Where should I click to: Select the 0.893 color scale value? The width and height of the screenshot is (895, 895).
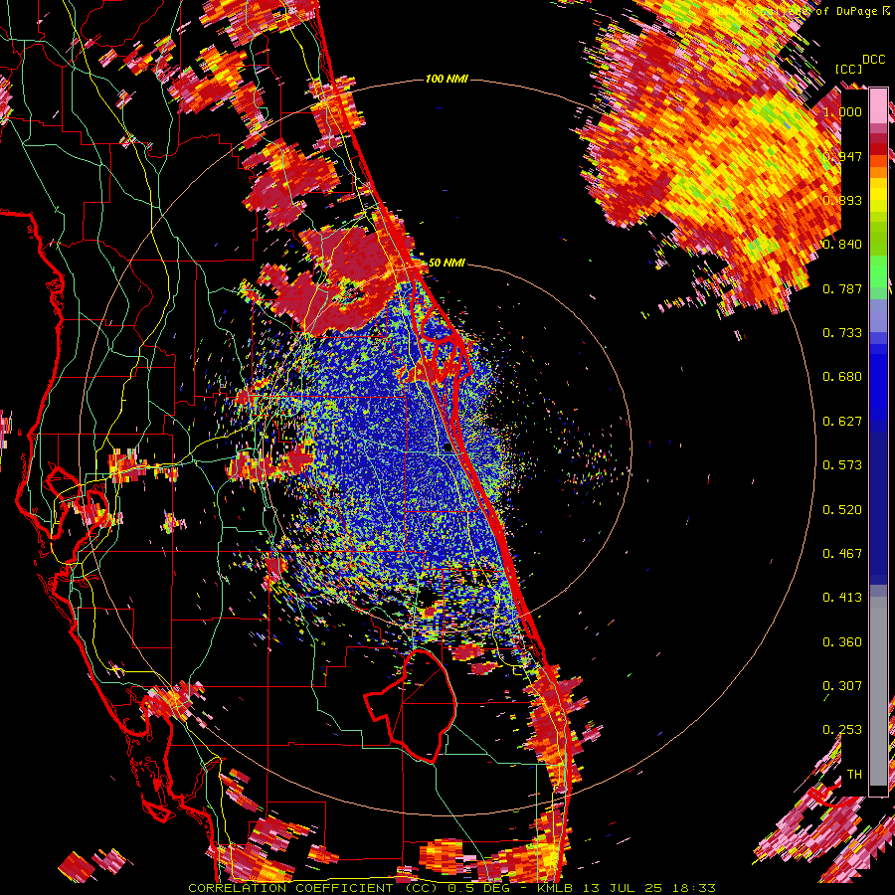coord(842,200)
